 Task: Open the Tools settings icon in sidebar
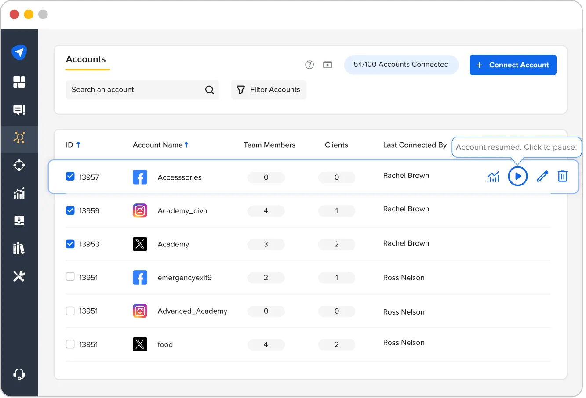pyautogui.click(x=19, y=276)
